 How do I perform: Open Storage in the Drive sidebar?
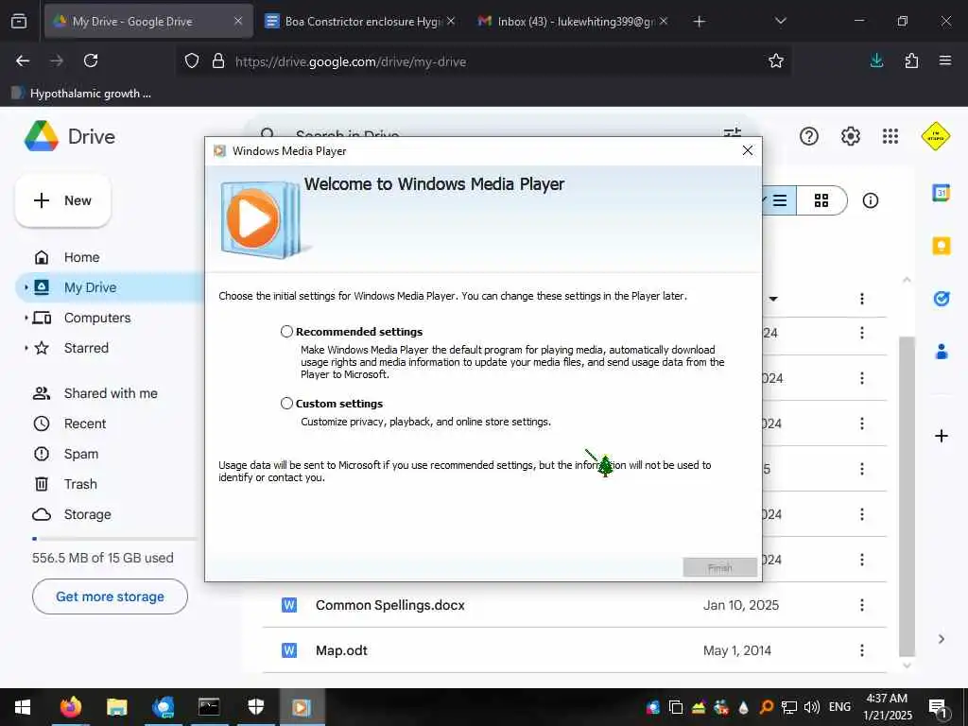(x=87, y=514)
